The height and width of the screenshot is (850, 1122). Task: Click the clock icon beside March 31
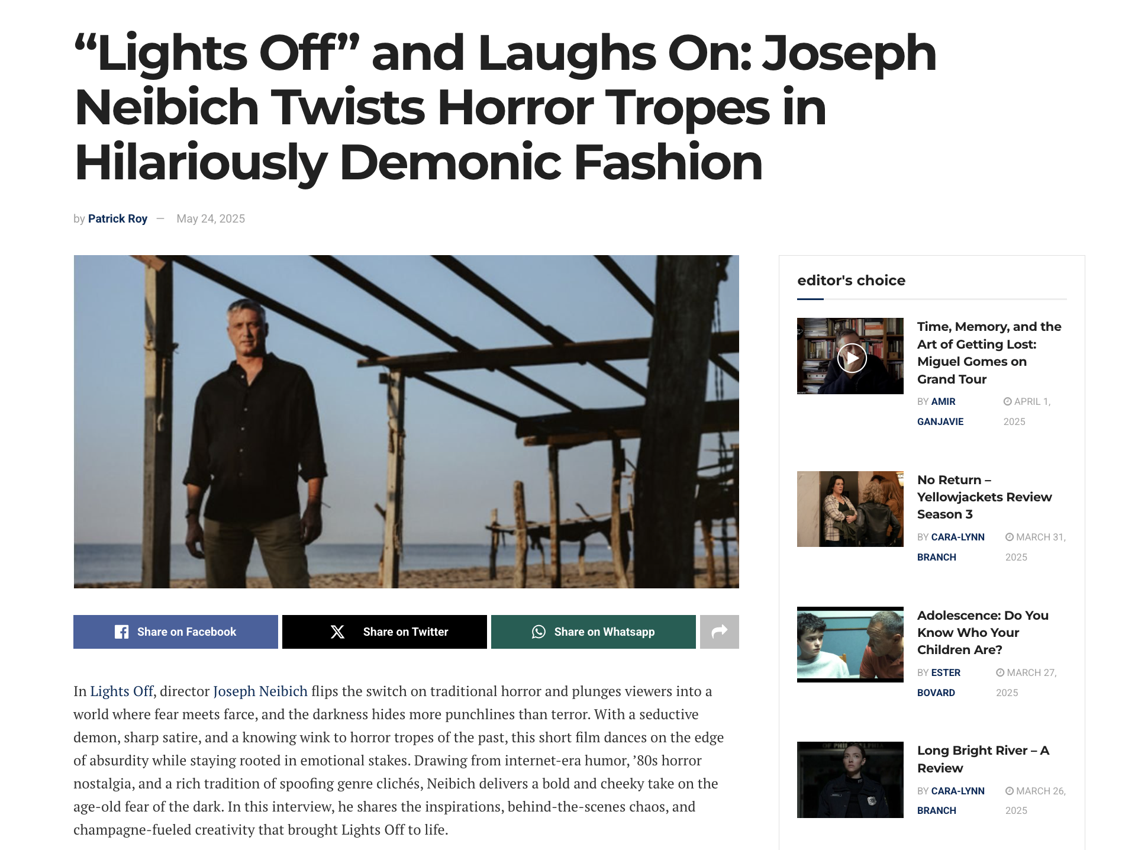[x=1010, y=537]
